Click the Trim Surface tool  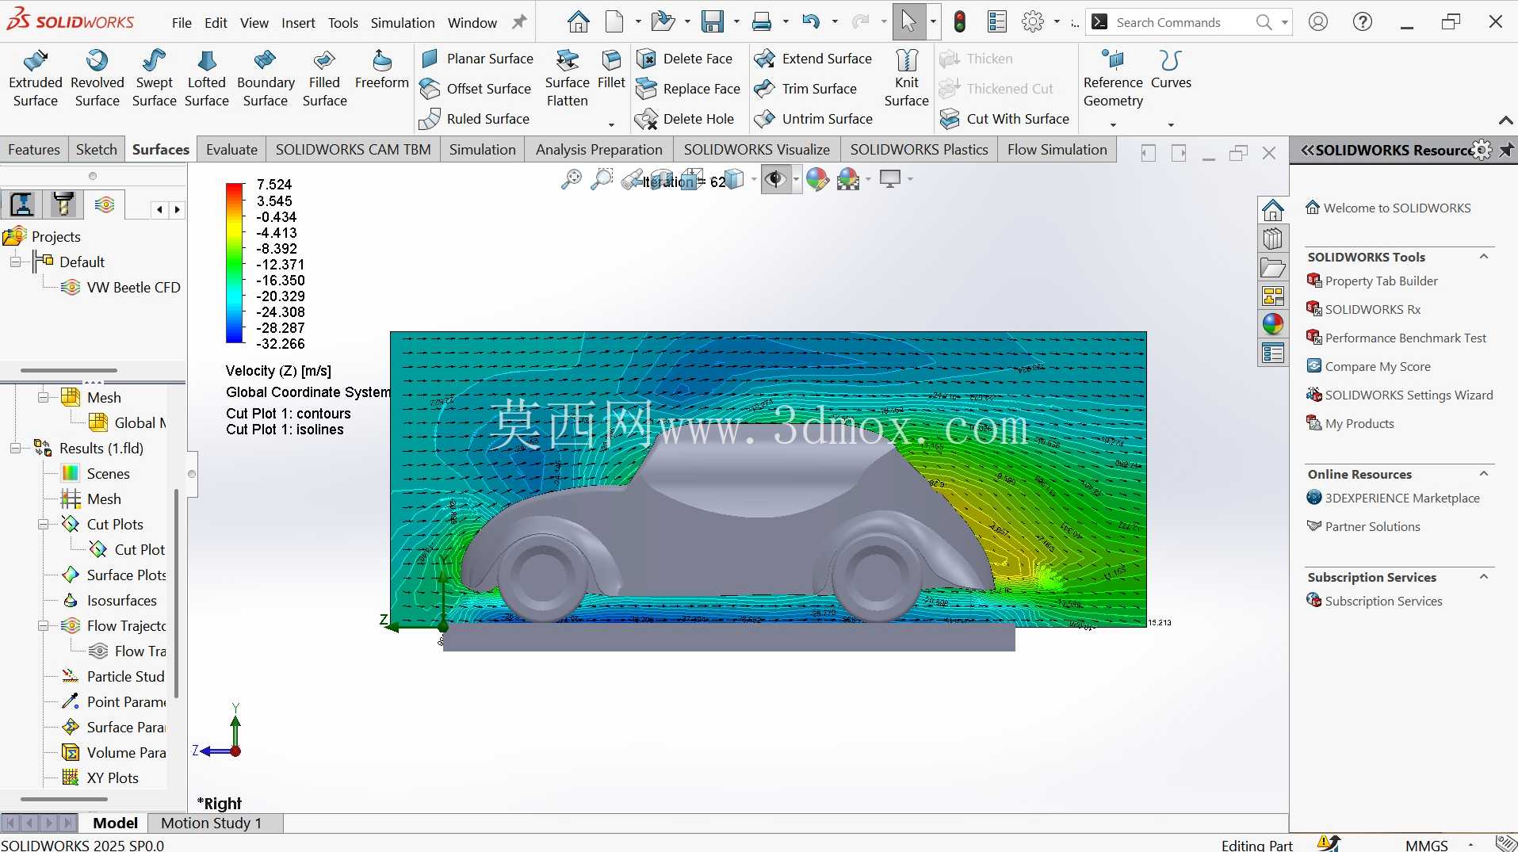click(x=805, y=89)
